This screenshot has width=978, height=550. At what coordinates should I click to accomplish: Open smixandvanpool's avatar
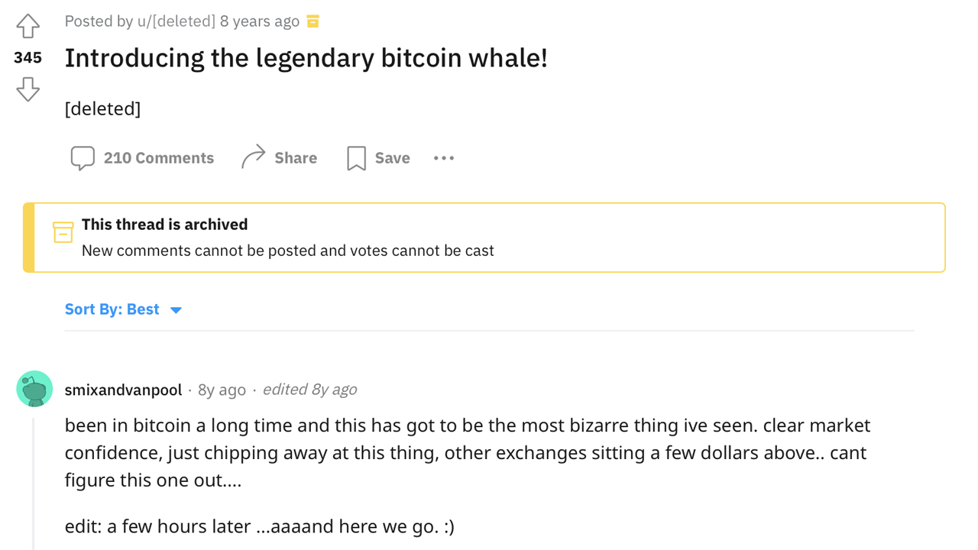(x=34, y=390)
